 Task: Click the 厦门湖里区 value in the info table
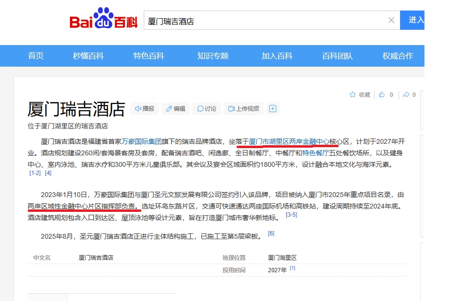[282, 258]
